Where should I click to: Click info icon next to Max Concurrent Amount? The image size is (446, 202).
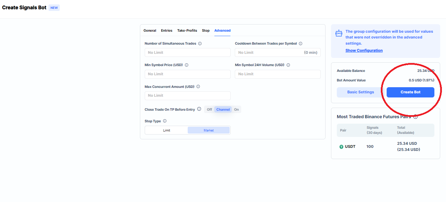[198, 87]
